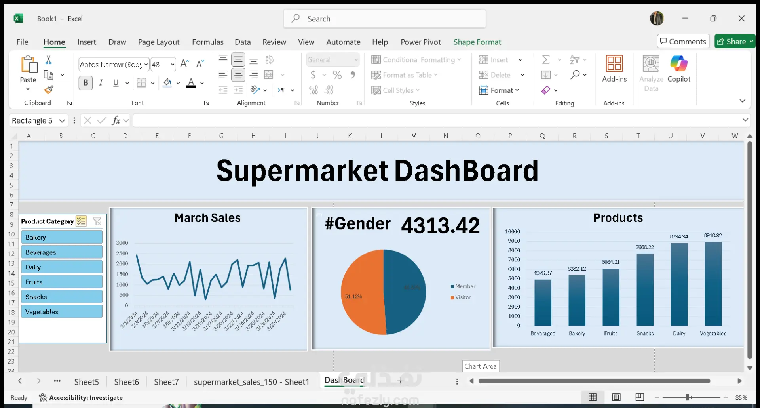The image size is (760, 408).
Task: Open the Shape Format ribbon tab
Action: (477, 42)
